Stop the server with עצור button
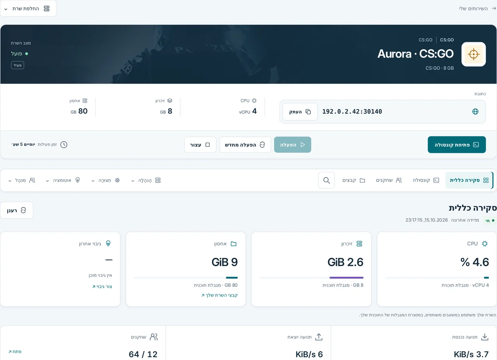497x360 pixels. pos(200,145)
